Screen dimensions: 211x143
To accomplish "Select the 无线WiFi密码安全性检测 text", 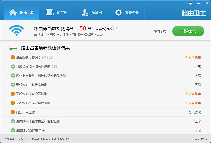I will [33, 103].
